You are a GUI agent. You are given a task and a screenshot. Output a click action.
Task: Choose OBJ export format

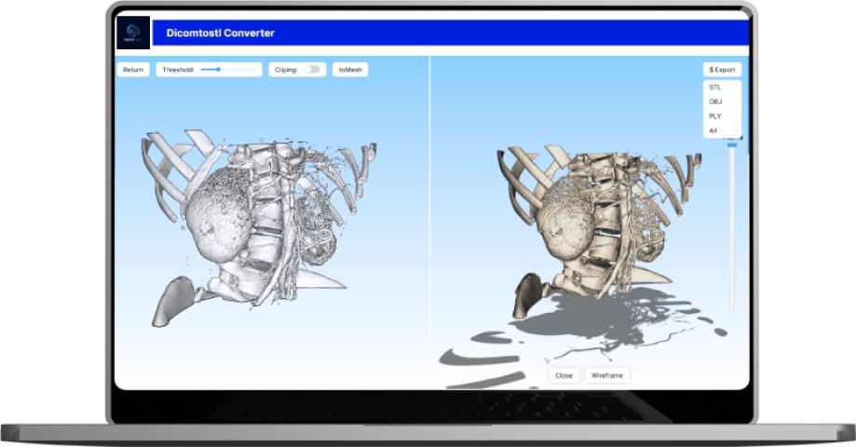tap(715, 102)
